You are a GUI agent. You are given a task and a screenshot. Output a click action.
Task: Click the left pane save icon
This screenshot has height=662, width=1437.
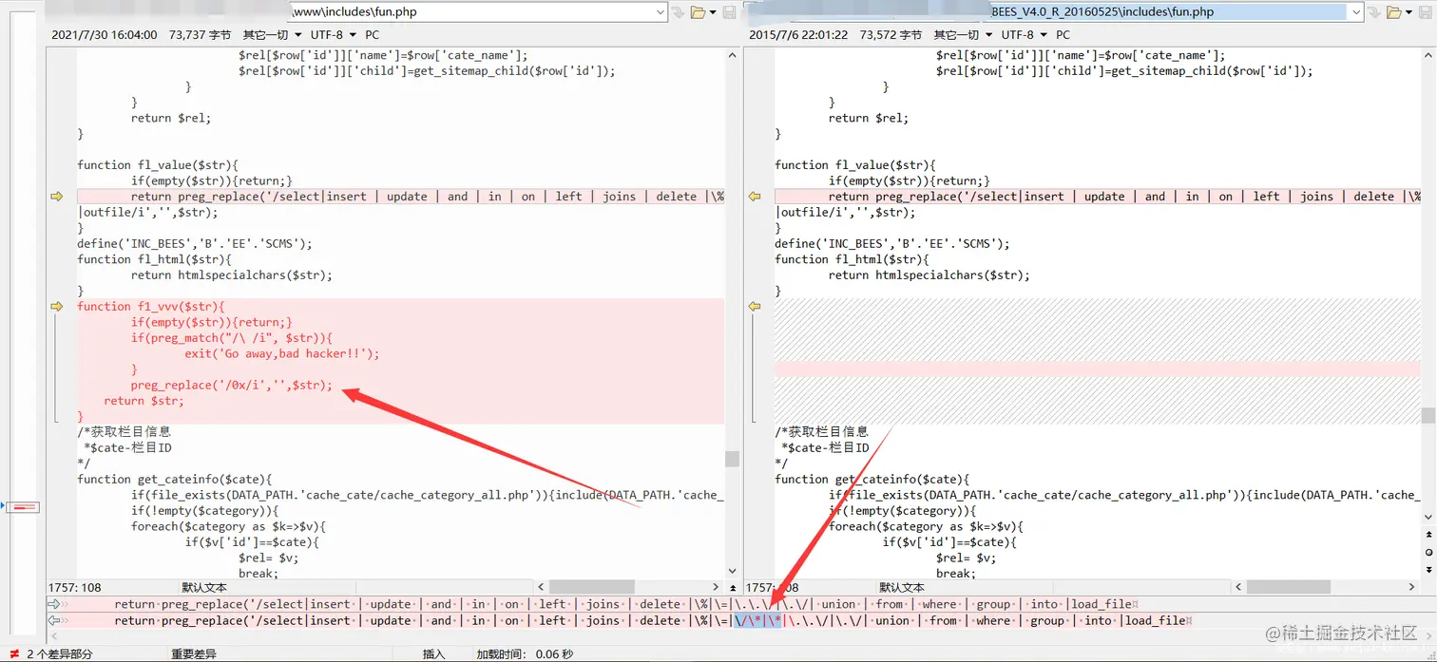coord(730,12)
